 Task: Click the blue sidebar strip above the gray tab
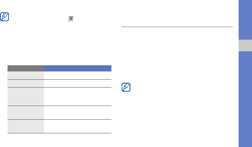[245, 20]
